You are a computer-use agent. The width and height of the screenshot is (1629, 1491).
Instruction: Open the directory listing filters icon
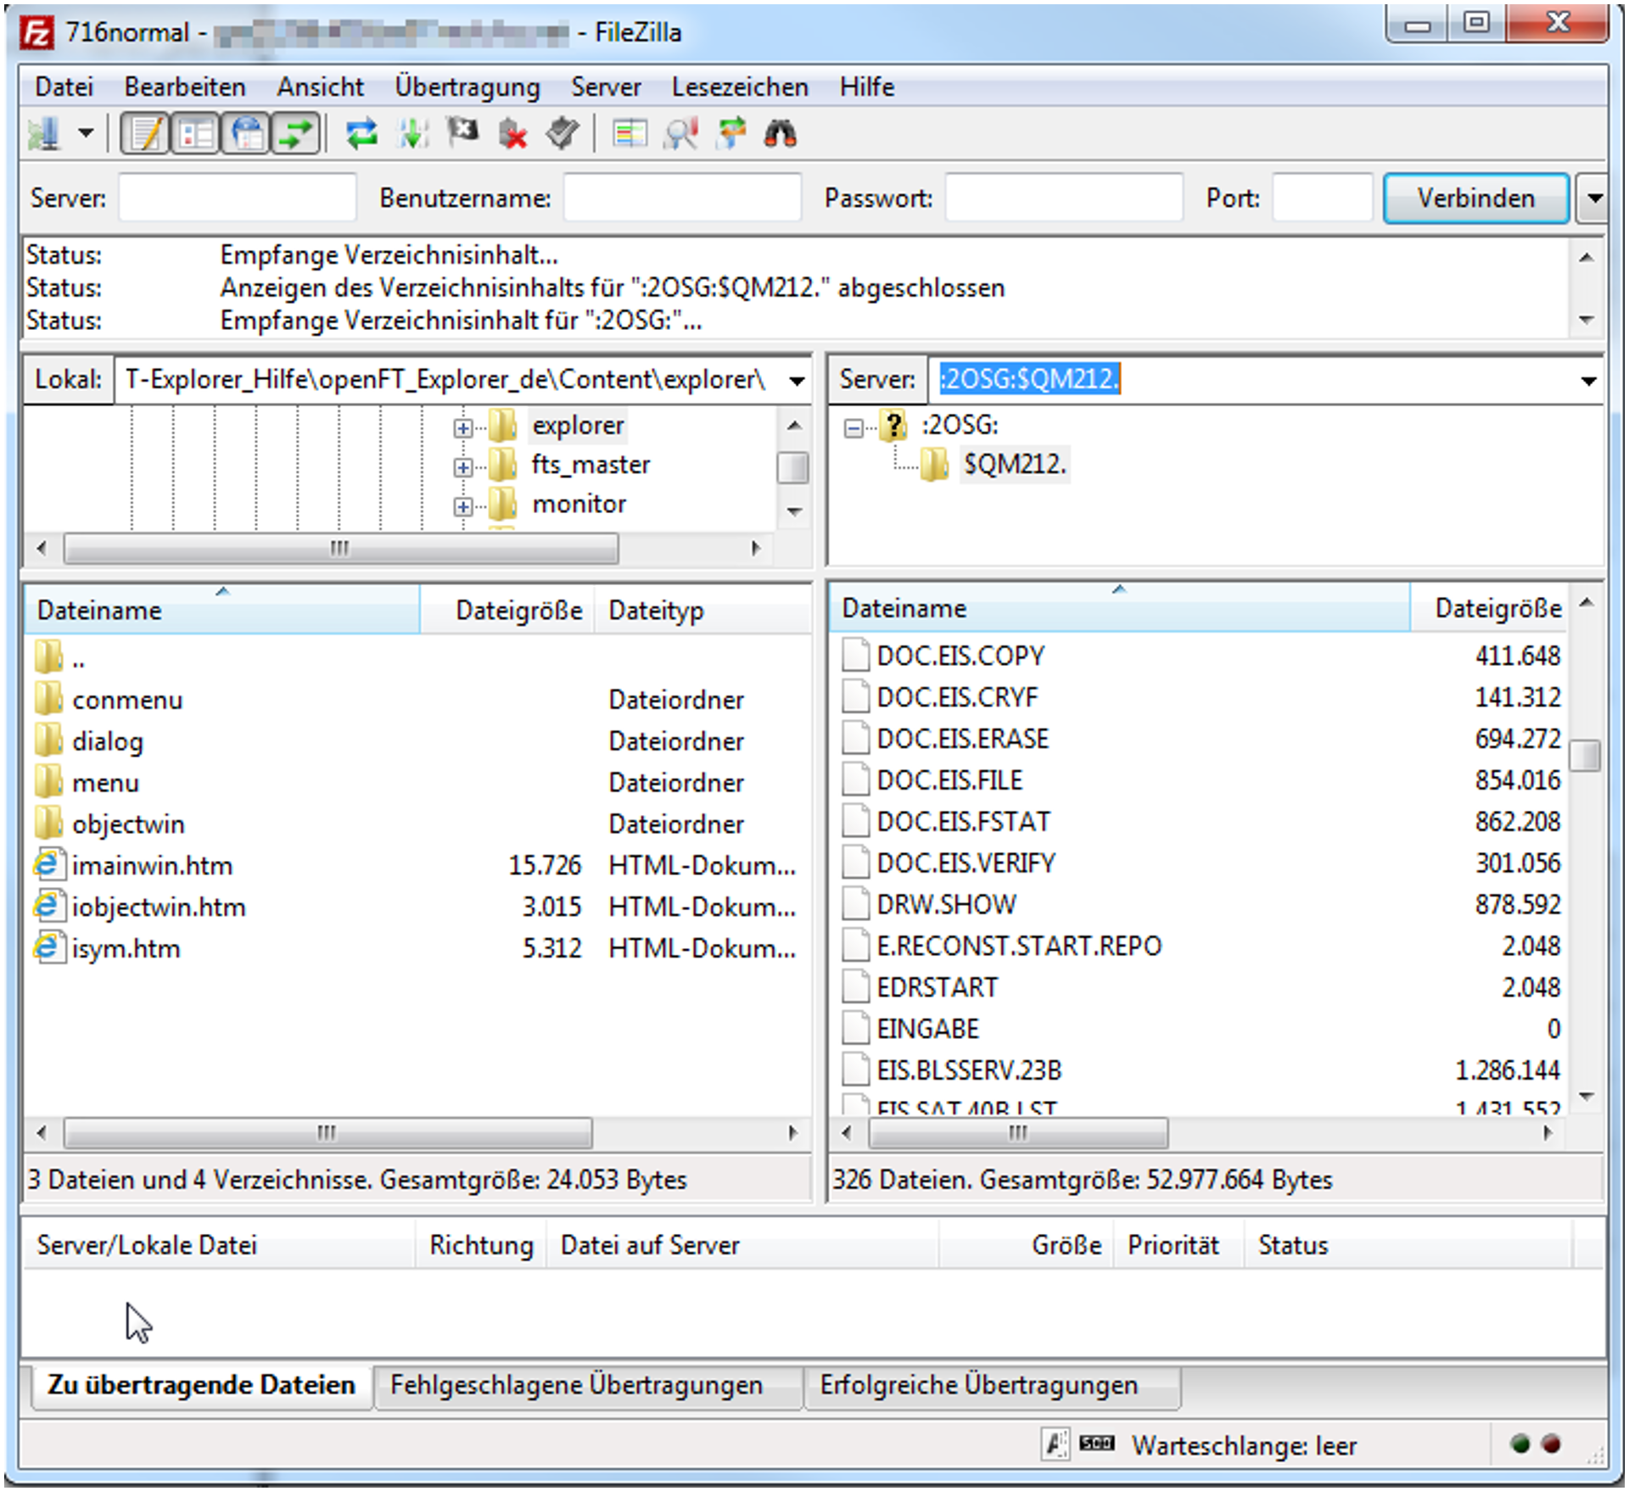click(x=630, y=134)
